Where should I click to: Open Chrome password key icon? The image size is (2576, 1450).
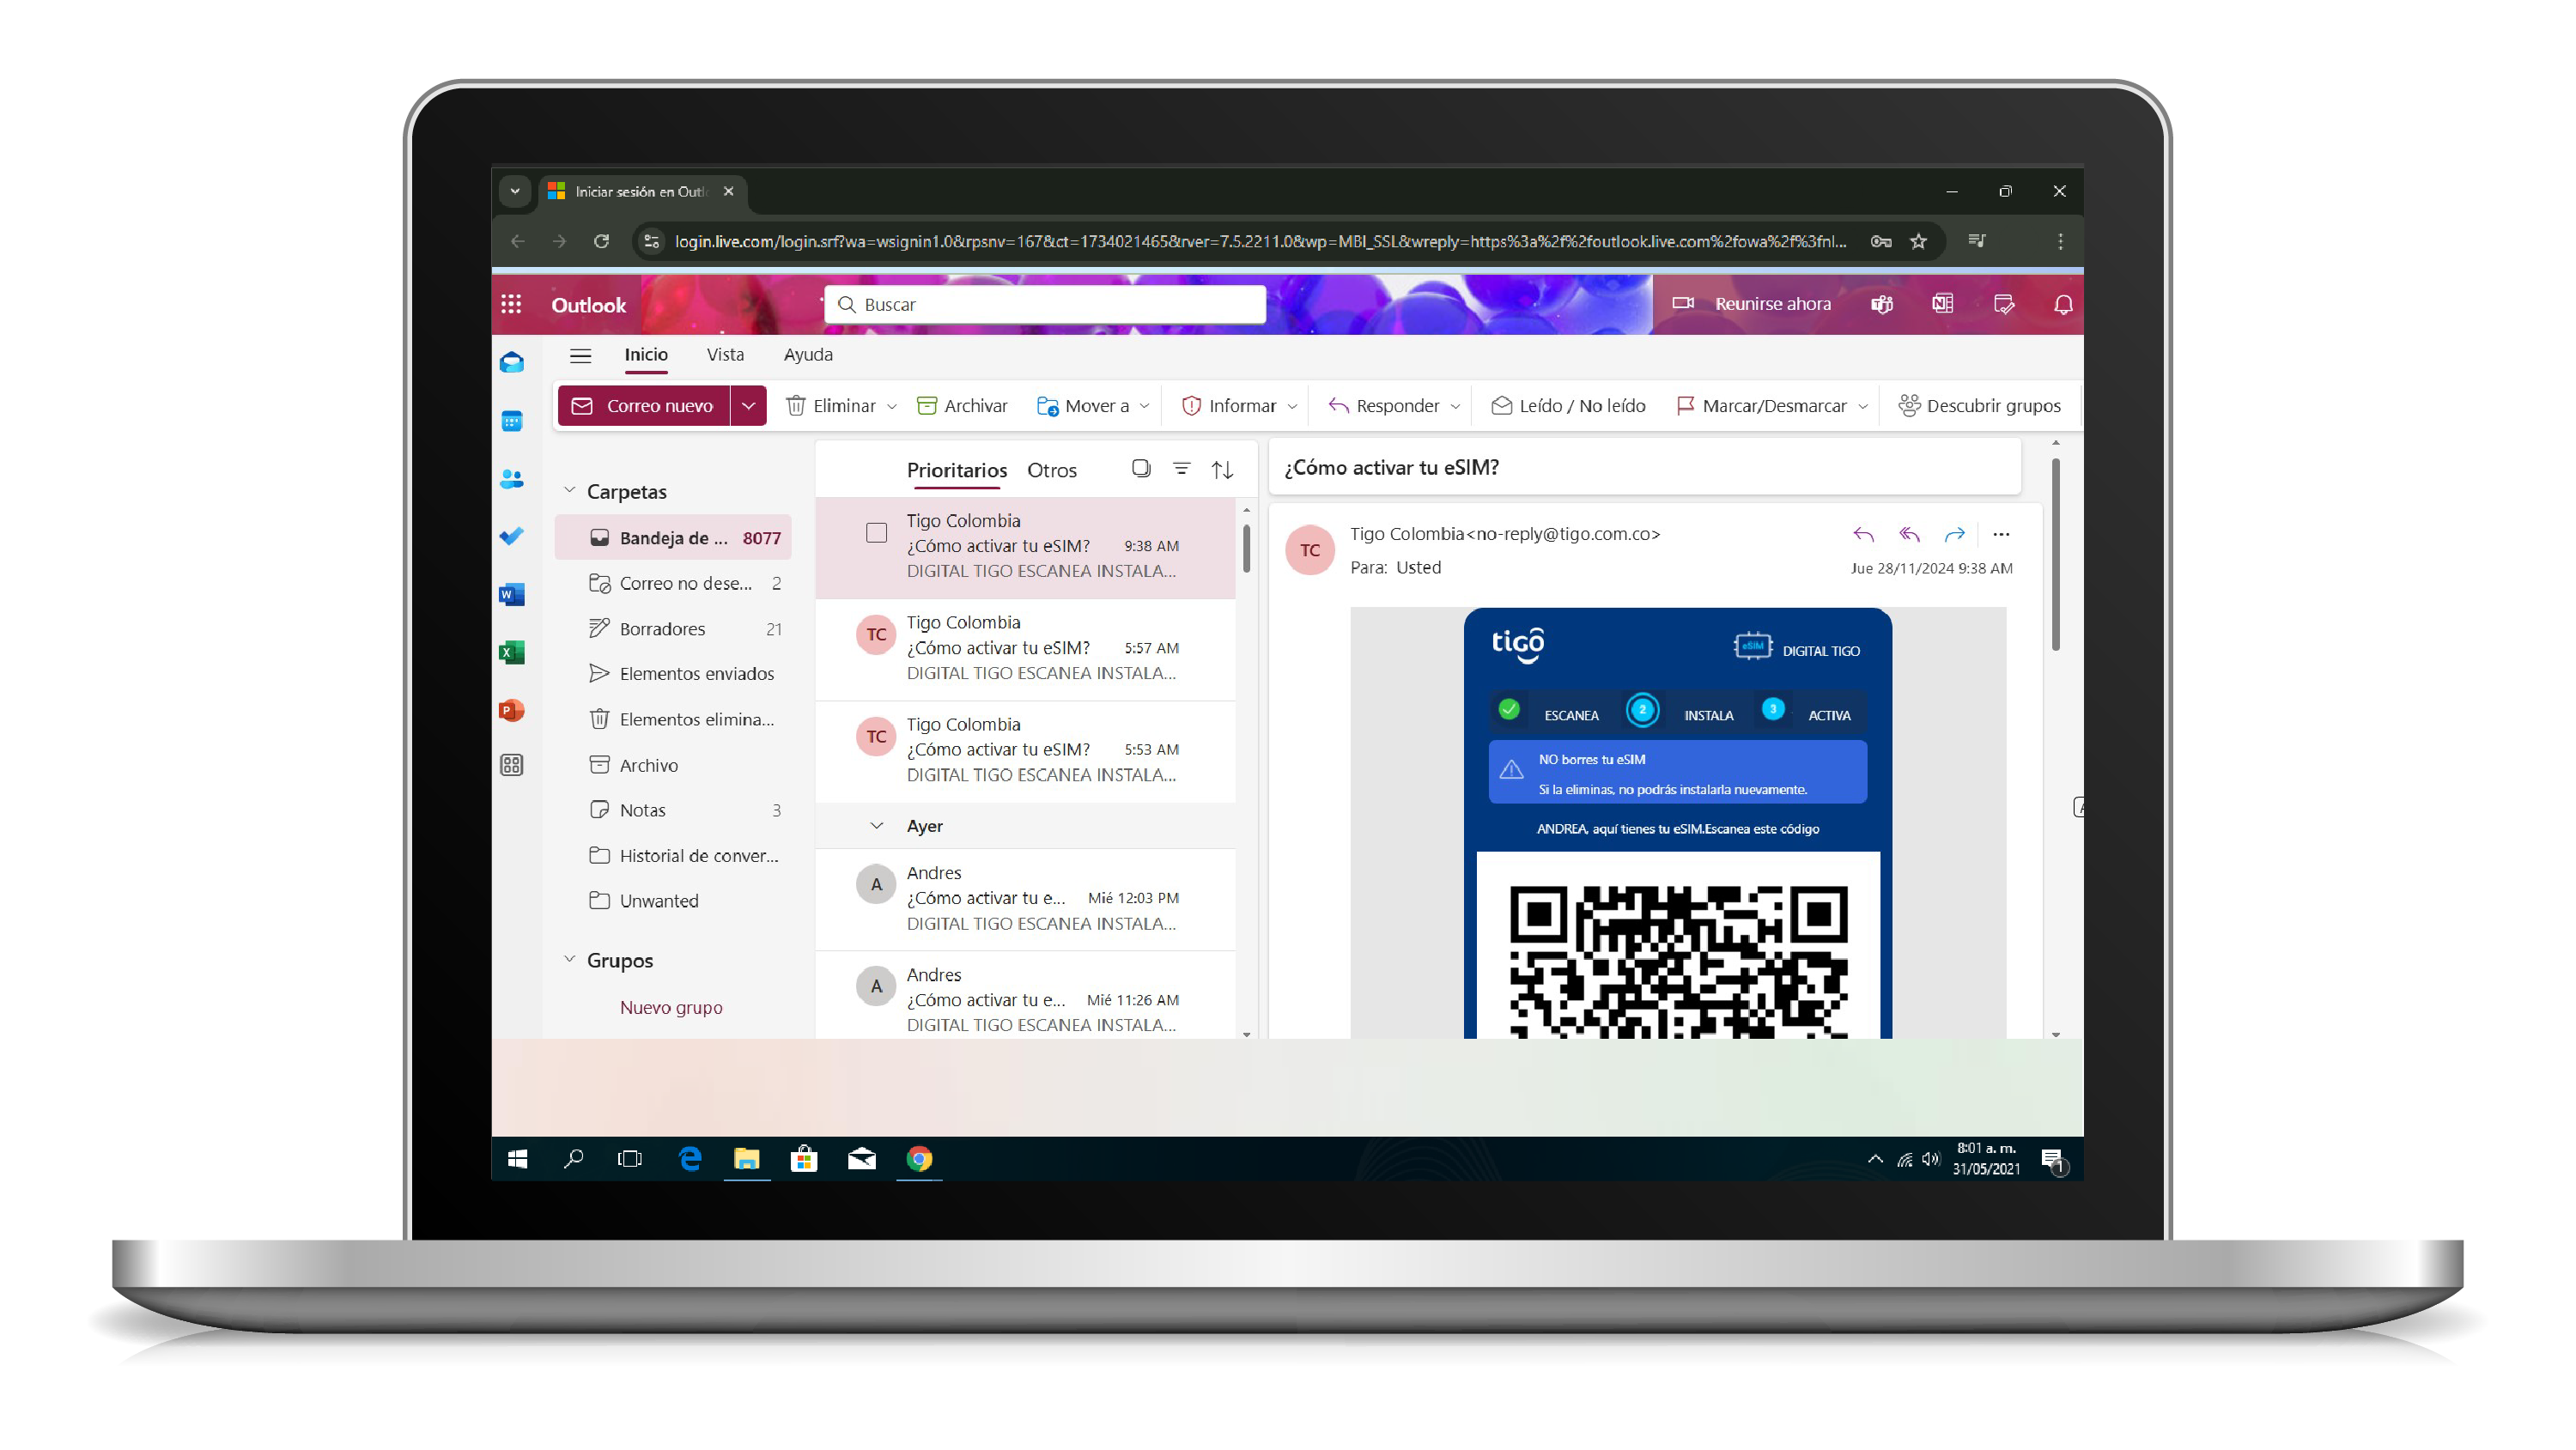point(1881,241)
